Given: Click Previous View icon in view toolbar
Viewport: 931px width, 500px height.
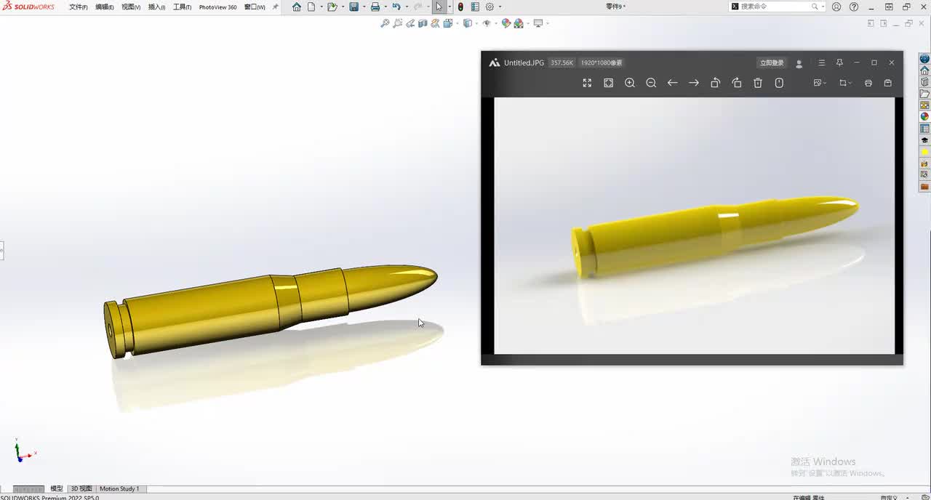Looking at the screenshot, I should point(410,23).
